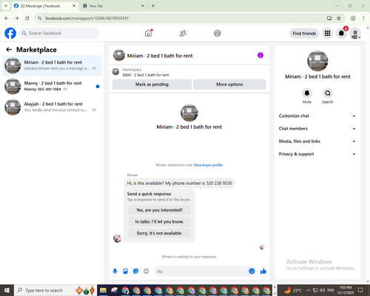This screenshot has width=370, height=296.
Task: Reload the browser page
Action: [x=27, y=18]
